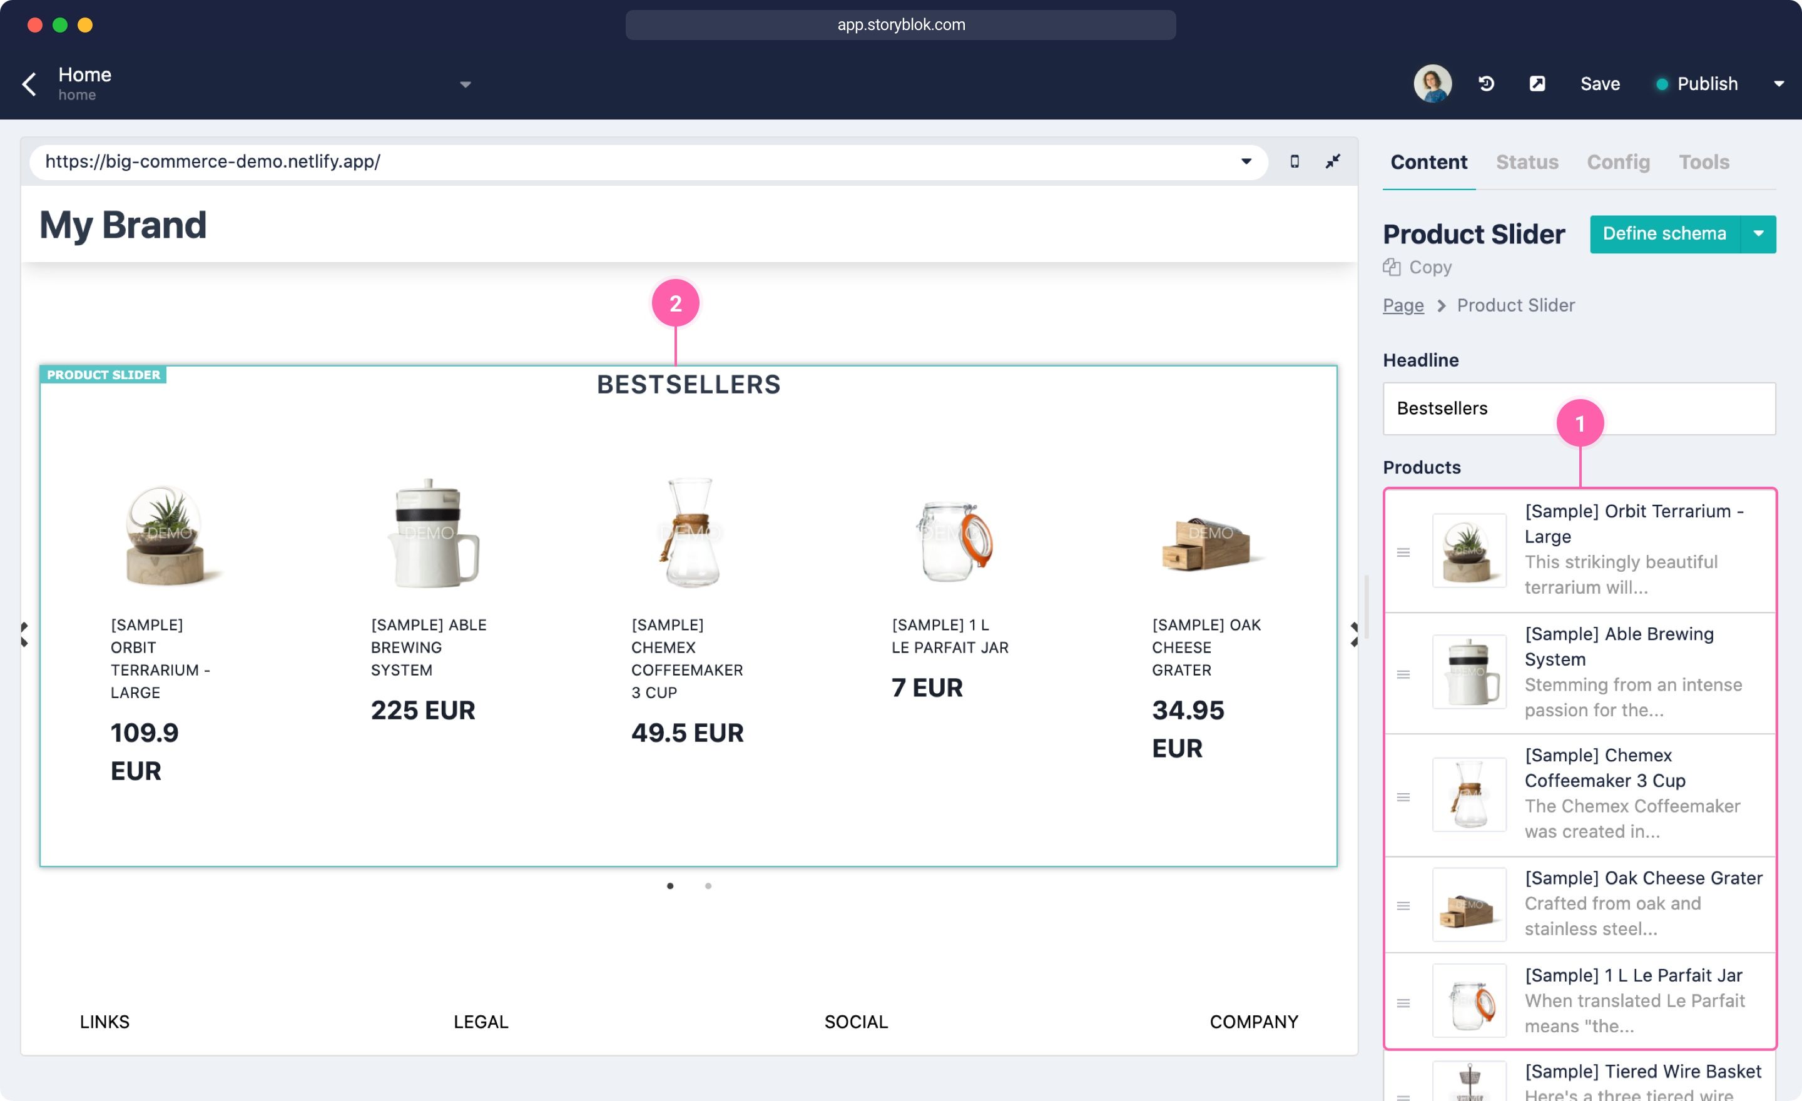
Task: Open the preview in a new tab icon
Action: tap(1537, 83)
